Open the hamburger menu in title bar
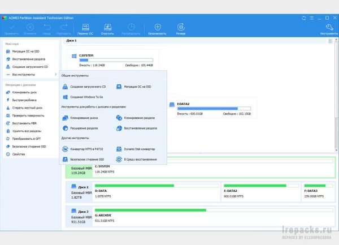 (312, 18)
